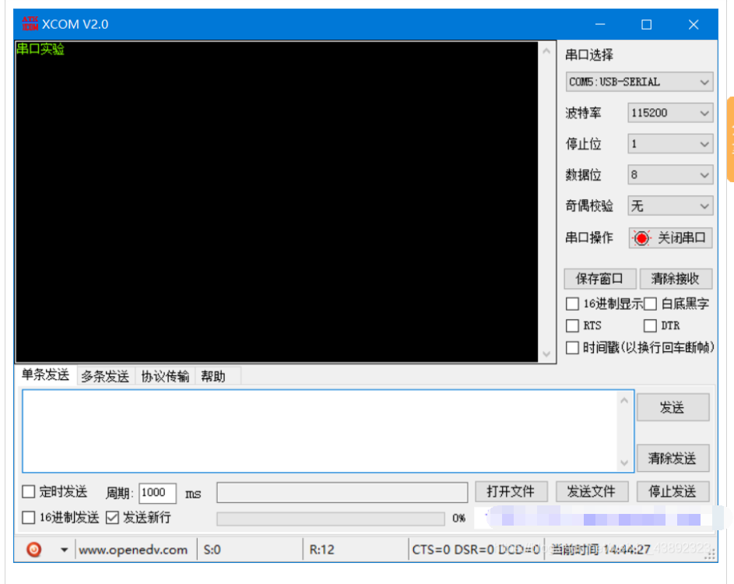Expand the 停止位 stop bits dropdown

[x=670, y=144]
